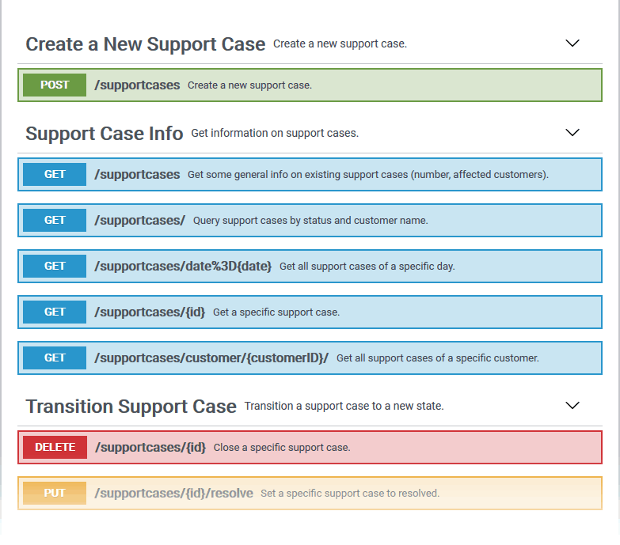The height and width of the screenshot is (545, 620).
Task: Click GET badge for customer support cases
Action: (x=55, y=358)
